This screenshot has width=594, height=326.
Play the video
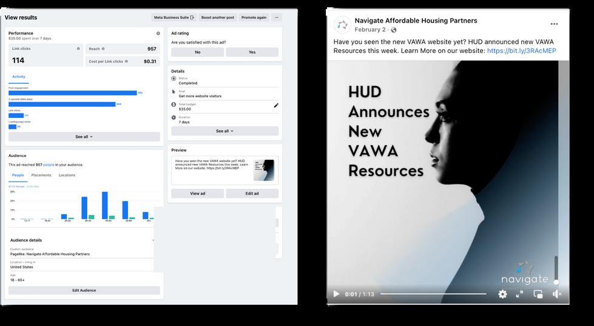pos(336,294)
